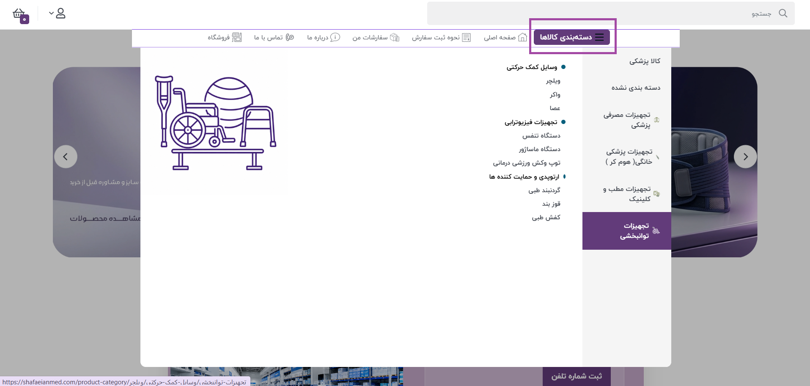
Task: Click the search magnifier icon
Action: click(x=783, y=14)
